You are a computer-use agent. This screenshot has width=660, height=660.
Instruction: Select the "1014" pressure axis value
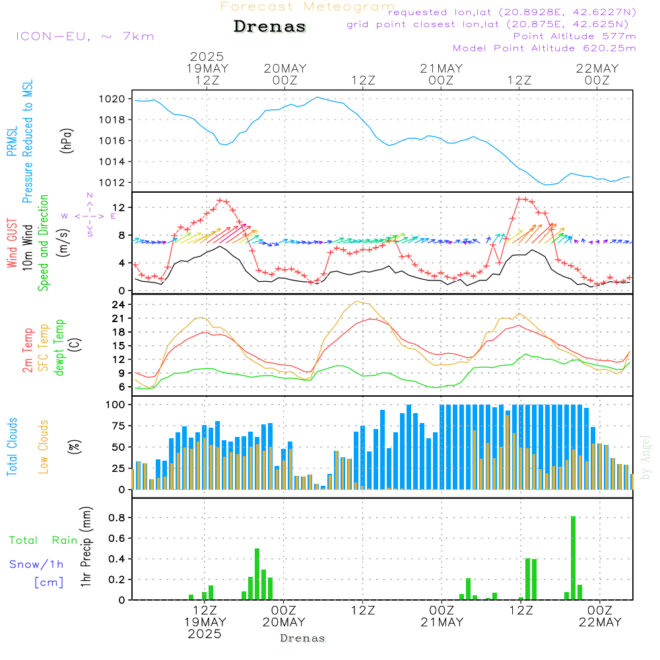[x=112, y=162]
